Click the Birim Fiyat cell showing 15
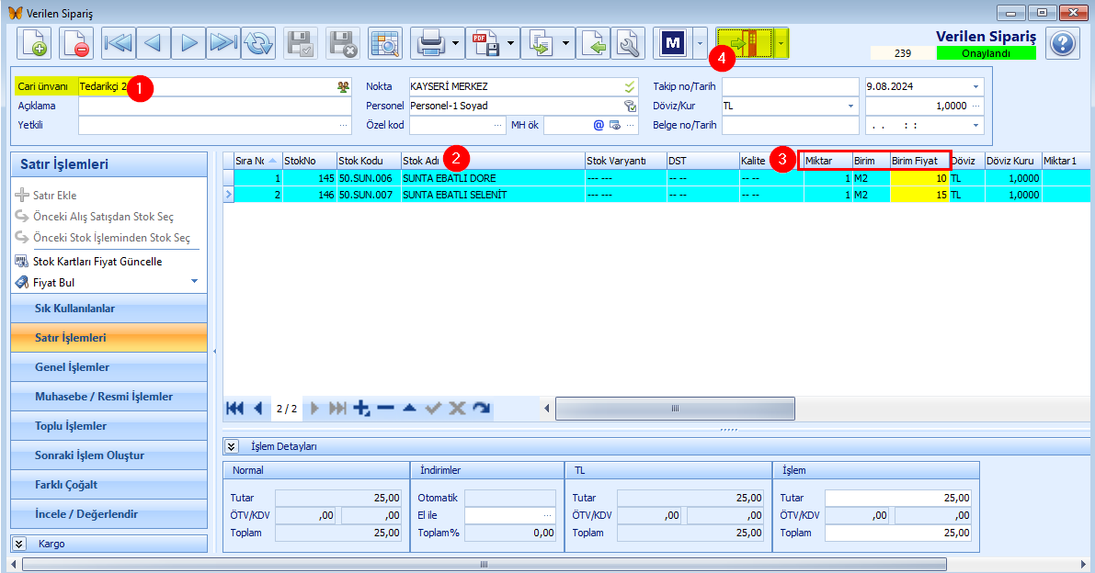This screenshot has width=1095, height=573. [x=919, y=196]
